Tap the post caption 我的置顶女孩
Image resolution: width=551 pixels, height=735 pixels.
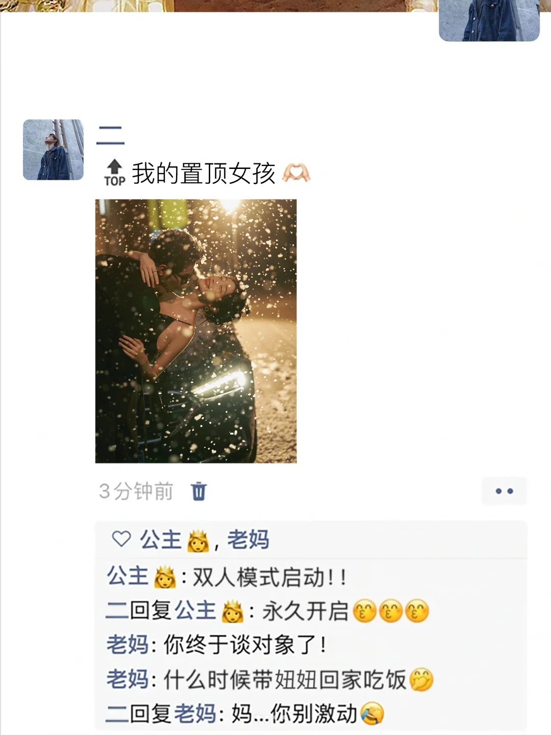point(204,174)
